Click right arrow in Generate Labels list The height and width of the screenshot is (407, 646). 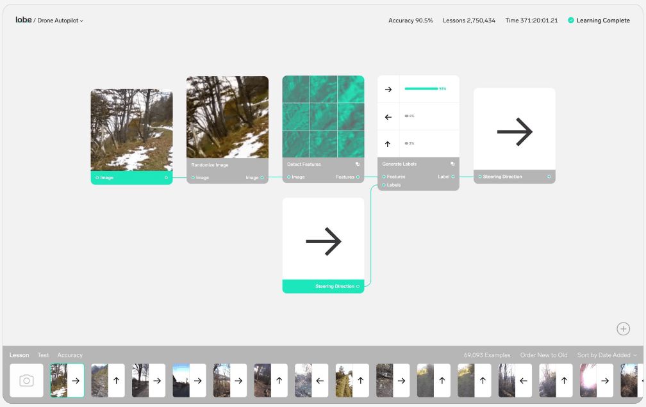[x=388, y=90]
